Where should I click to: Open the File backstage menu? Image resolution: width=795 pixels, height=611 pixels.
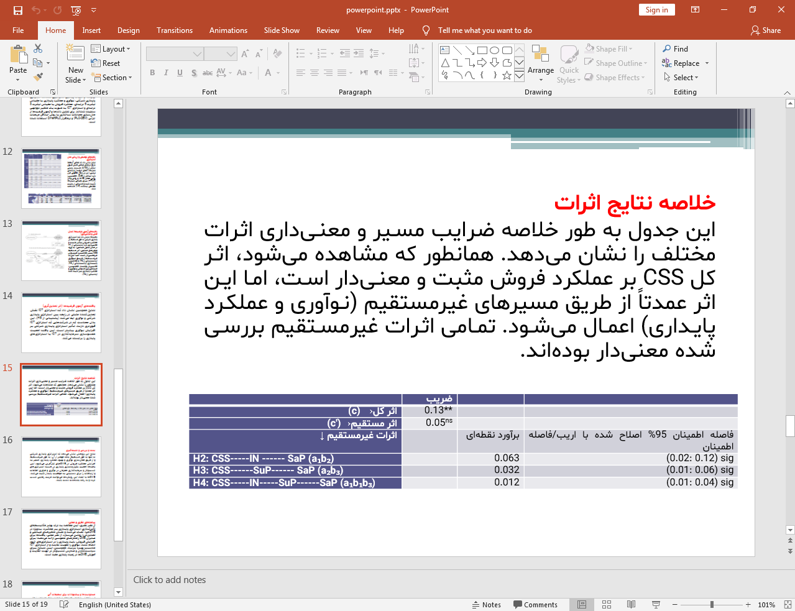coord(18,30)
